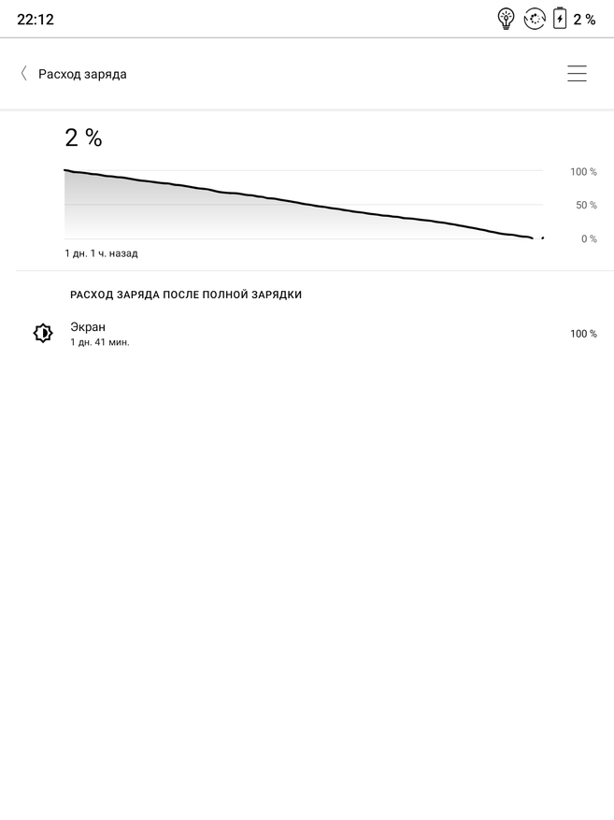This screenshot has width=614, height=820.
Task: Click the 50 % label on graph axis
Action: click(586, 206)
